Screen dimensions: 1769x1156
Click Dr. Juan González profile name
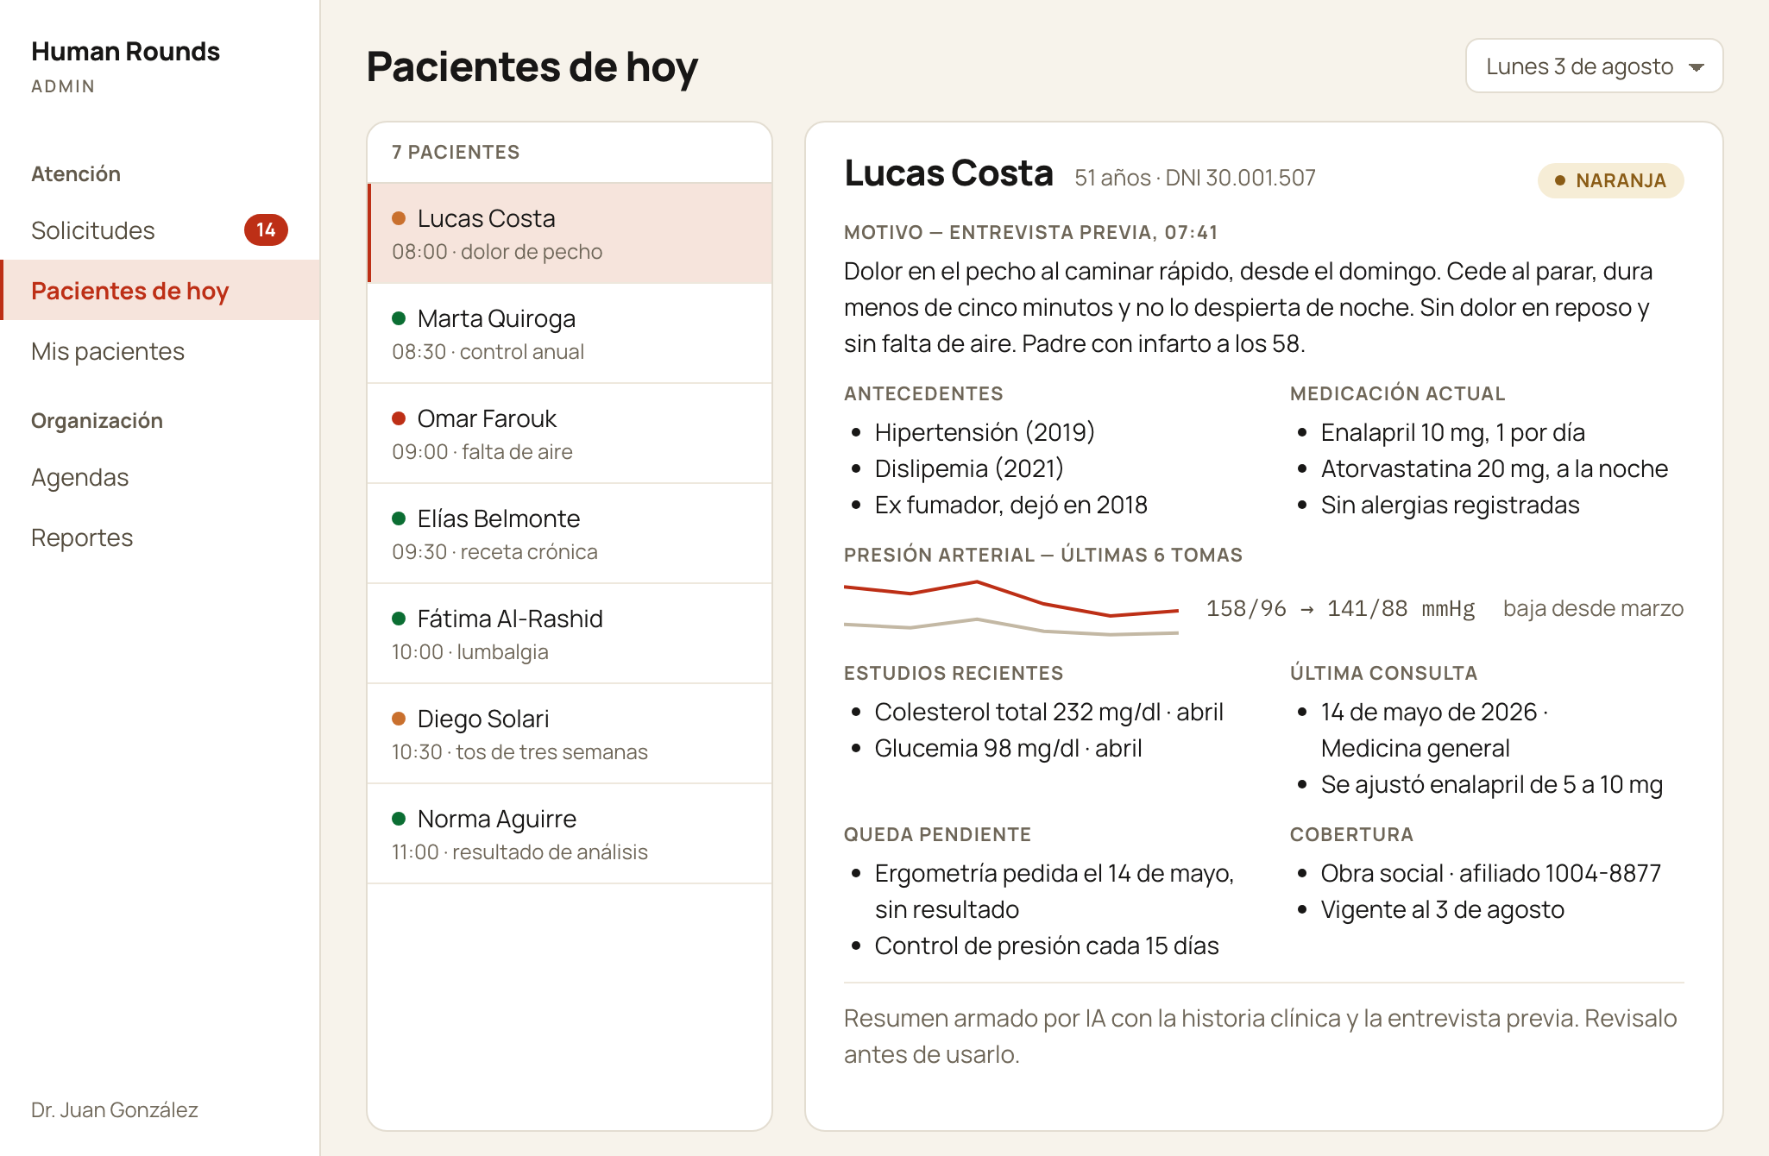115,1109
